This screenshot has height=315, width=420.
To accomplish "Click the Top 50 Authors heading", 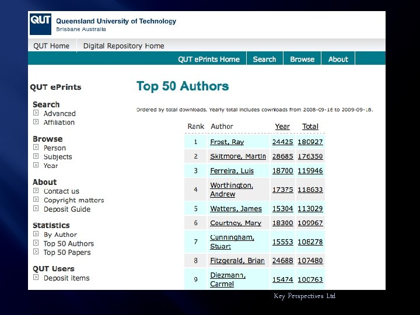I will (x=183, y=86).
